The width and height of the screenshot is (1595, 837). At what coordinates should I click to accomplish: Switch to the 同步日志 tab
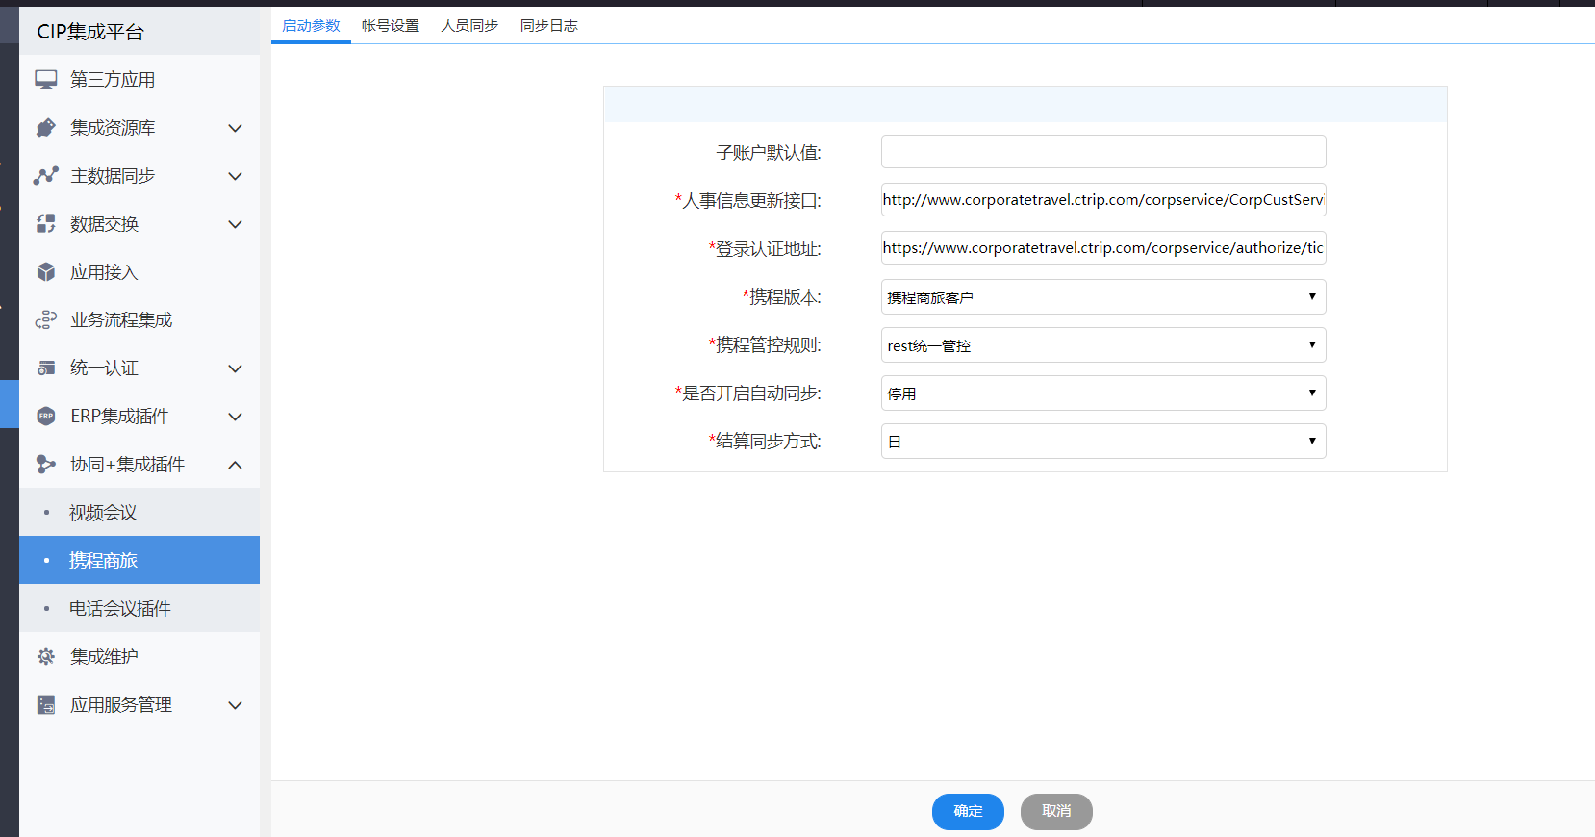click(x=548, y=26)
